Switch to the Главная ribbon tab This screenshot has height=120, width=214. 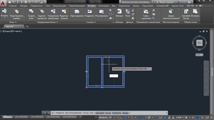tap(13, 6)
